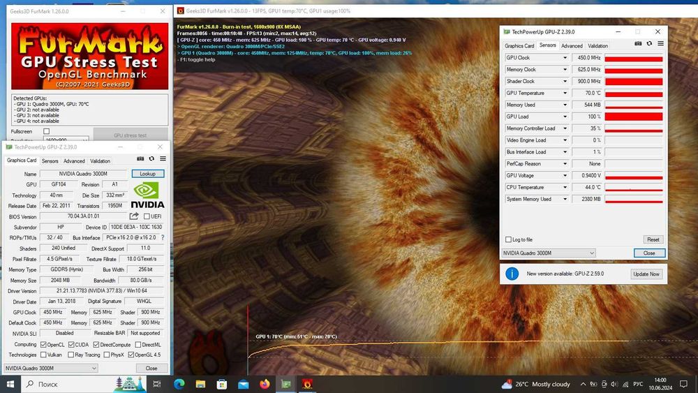Click info icon in update notification
Viewport: 698px width, 393px height.
pyautogui.click(x=512, y=274)
